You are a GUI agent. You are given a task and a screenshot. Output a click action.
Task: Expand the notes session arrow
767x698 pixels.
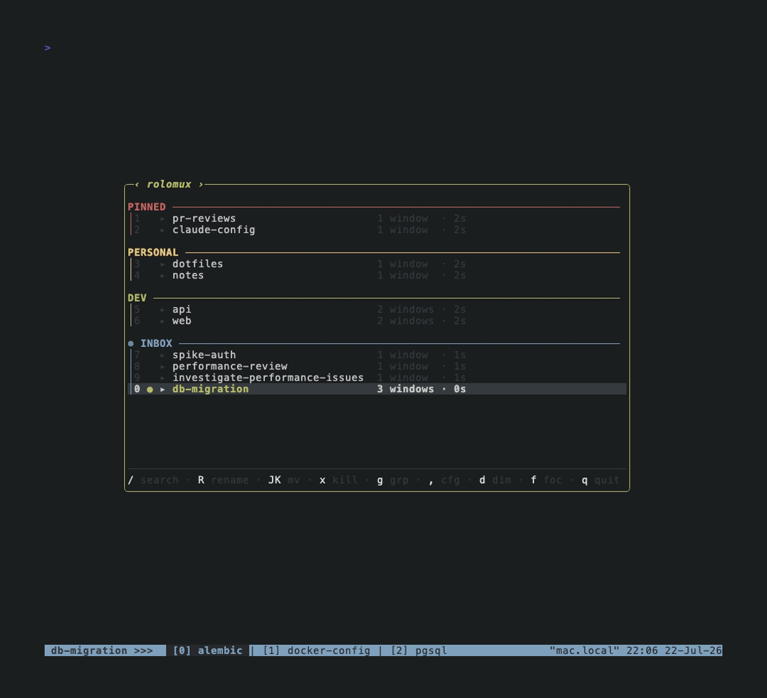click(x=162, y=276)
